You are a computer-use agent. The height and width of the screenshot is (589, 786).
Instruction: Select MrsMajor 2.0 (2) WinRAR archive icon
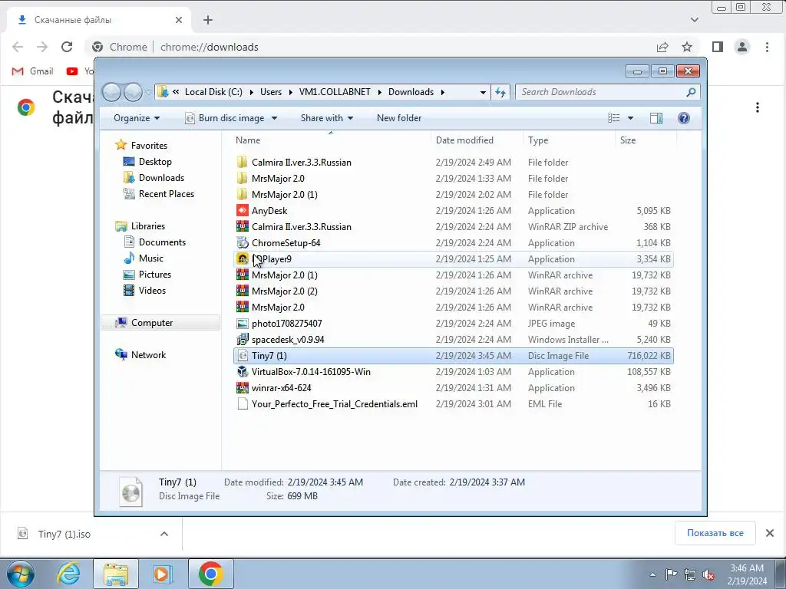click(243, 291)
